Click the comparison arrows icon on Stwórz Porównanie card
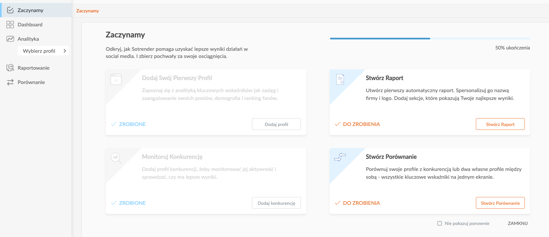Screen dimensions: 549x237 340,157
